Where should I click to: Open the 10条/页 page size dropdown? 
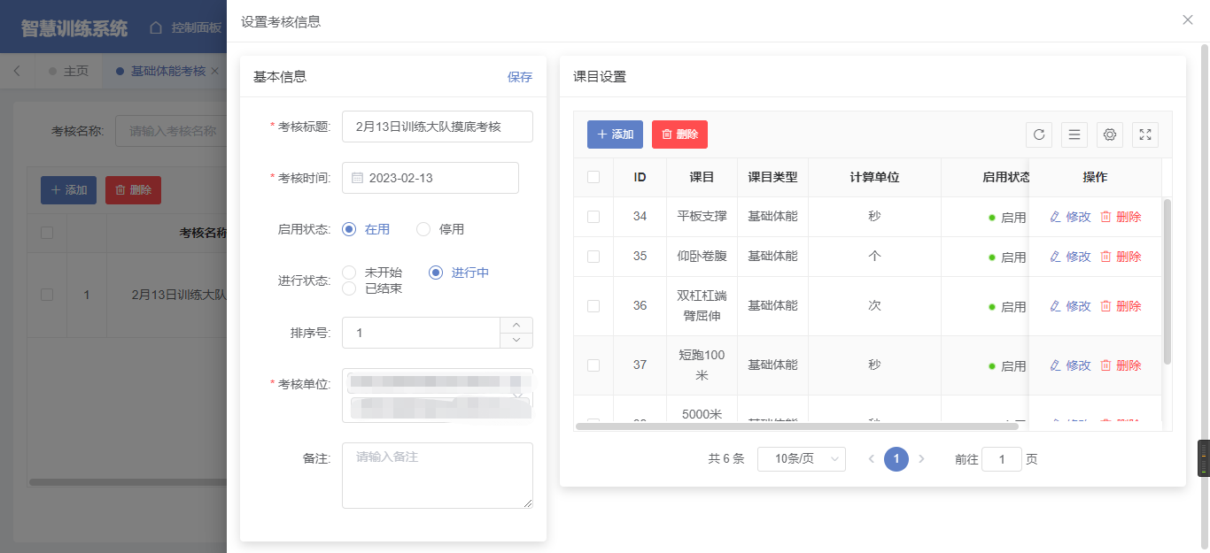tap(801, 459)
